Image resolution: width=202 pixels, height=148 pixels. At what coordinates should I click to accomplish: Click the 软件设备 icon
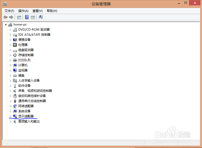tap(15, 86)
